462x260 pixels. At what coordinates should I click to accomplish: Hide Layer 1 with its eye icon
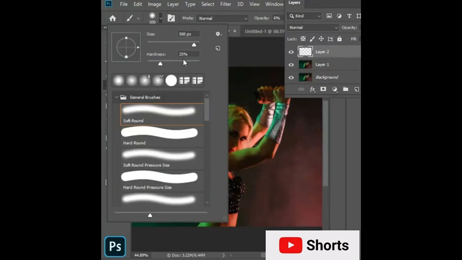tap(291, 65)
